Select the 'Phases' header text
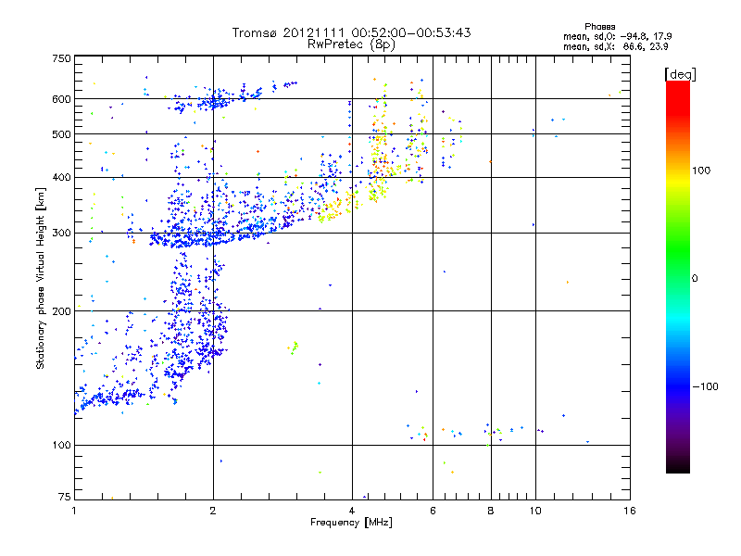 point(599,27)
